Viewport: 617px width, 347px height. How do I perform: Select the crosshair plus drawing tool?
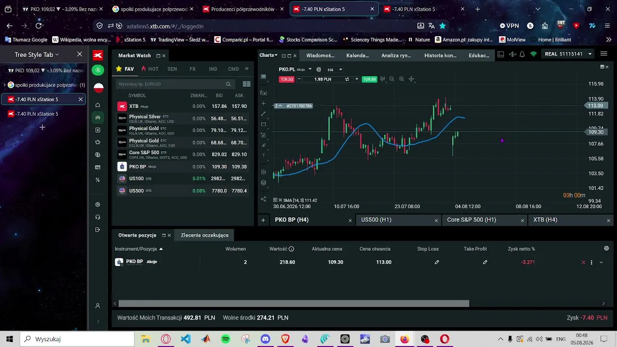(x=264, y=103)
